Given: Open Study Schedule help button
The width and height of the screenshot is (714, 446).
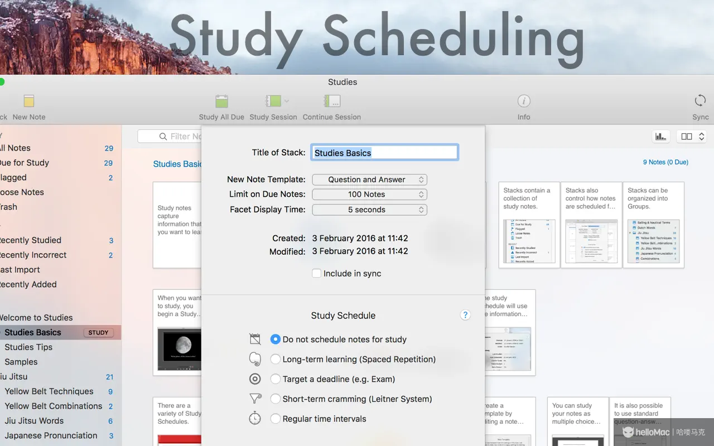Looking at the screenshot, I should (x=465, y=315).
